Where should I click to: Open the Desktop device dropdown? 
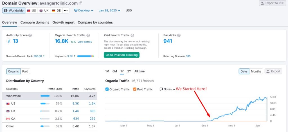[x=84, y=10]
